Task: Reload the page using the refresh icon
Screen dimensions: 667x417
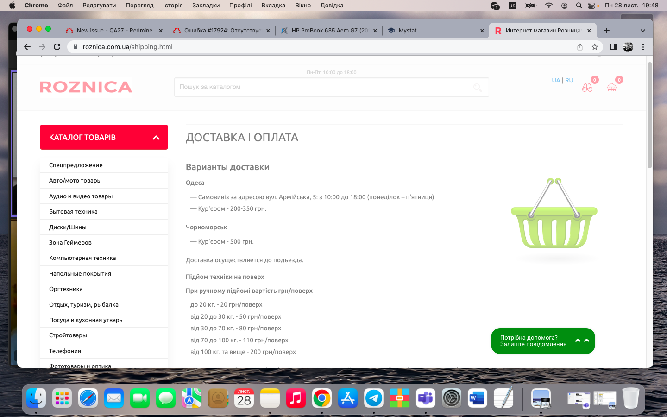Action: [57, 47]
